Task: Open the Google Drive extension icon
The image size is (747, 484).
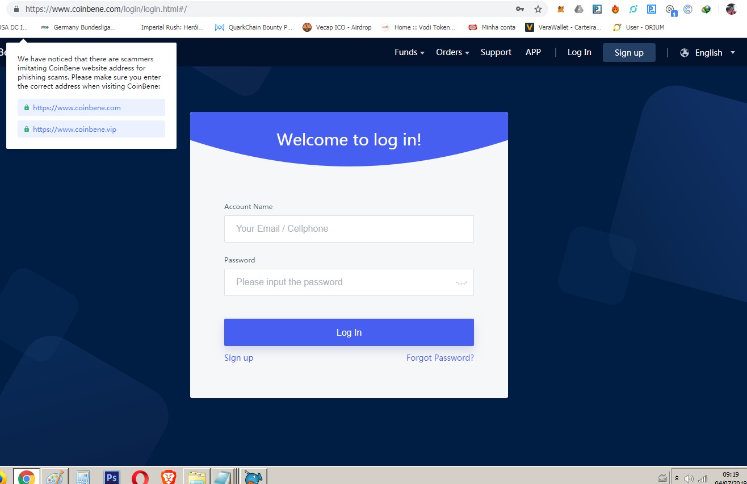Action: pos(579,9)
